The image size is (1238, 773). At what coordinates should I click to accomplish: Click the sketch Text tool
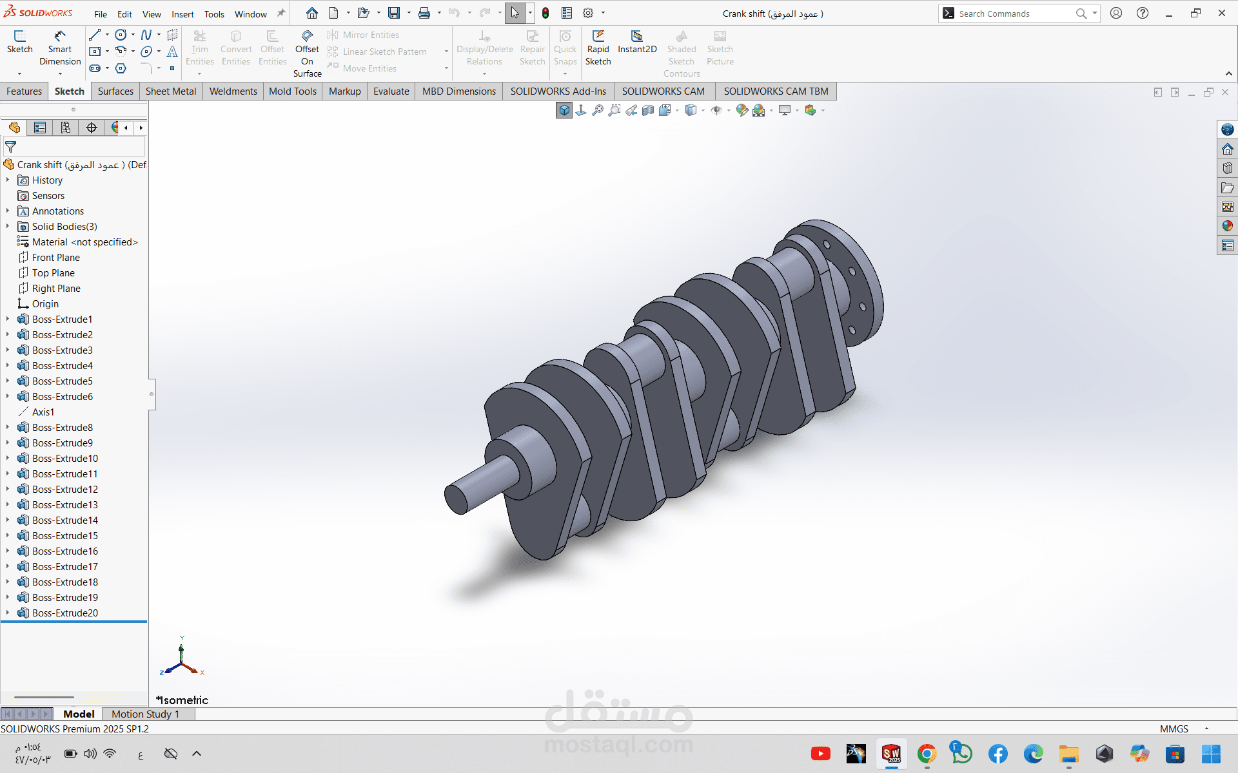tap(172, 52)
